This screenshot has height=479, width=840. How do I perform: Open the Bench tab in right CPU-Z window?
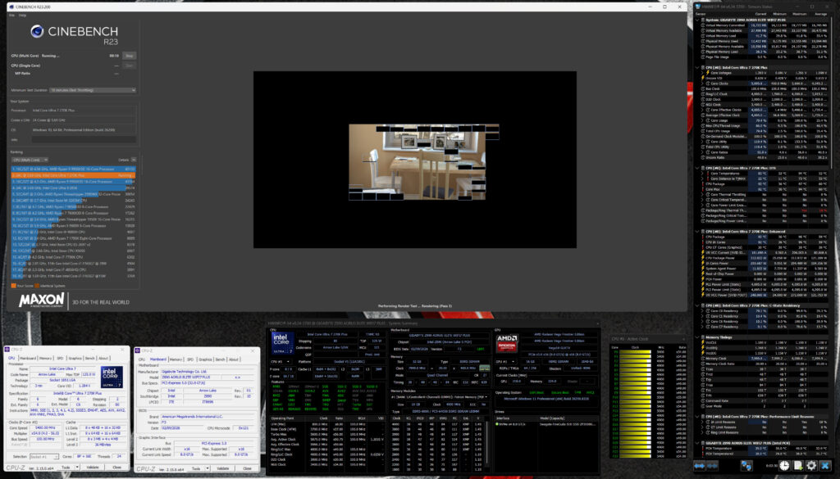pyautogui.click(x=220, y=359)
